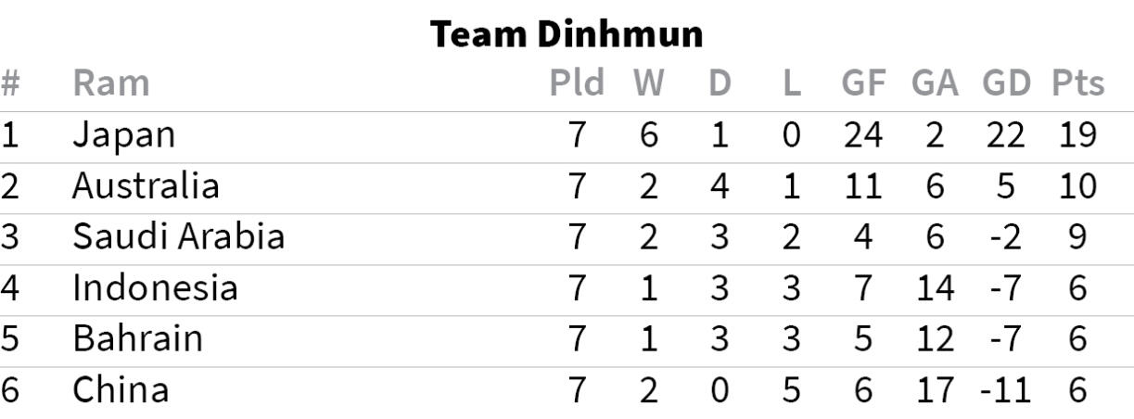Select the Saudi Arabia team name
Viewport: 1134px width, 419px height.
coord(178,237)
